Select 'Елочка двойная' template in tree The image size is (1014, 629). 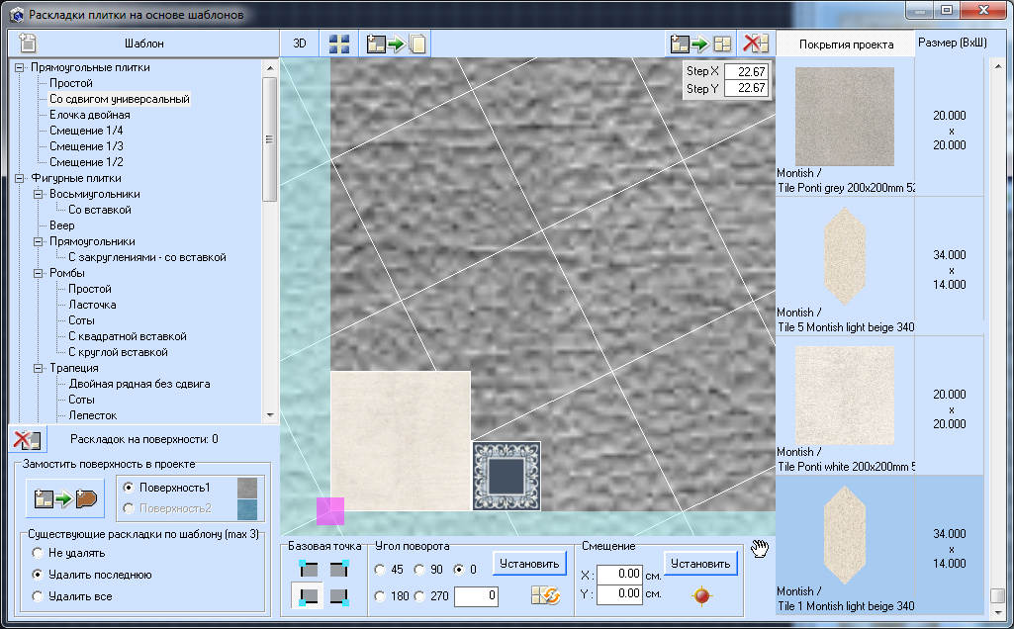click(x=89, y=115)
